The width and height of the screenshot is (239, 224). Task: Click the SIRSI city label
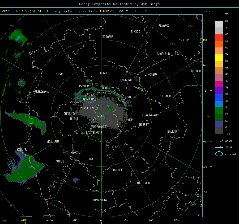60,161
